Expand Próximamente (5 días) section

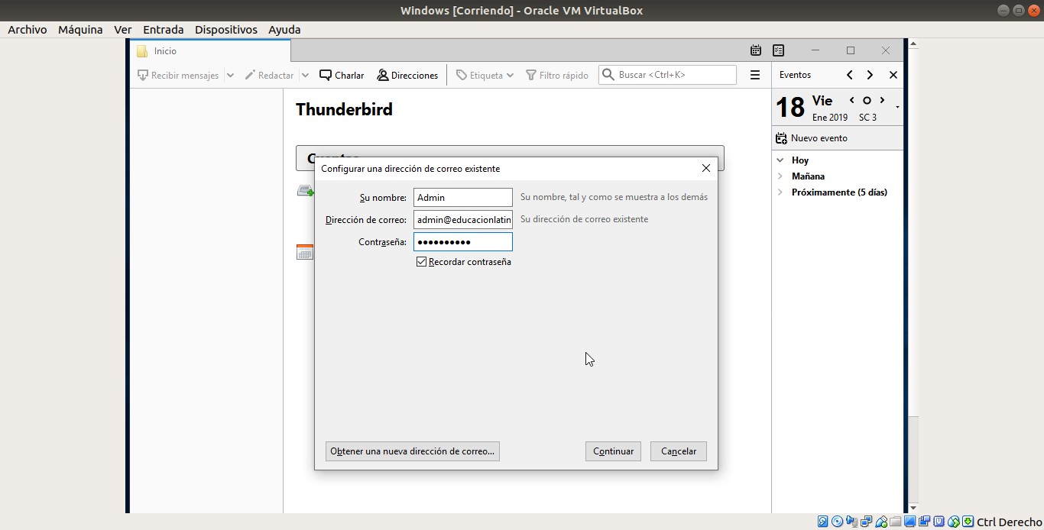click(780, 192)
